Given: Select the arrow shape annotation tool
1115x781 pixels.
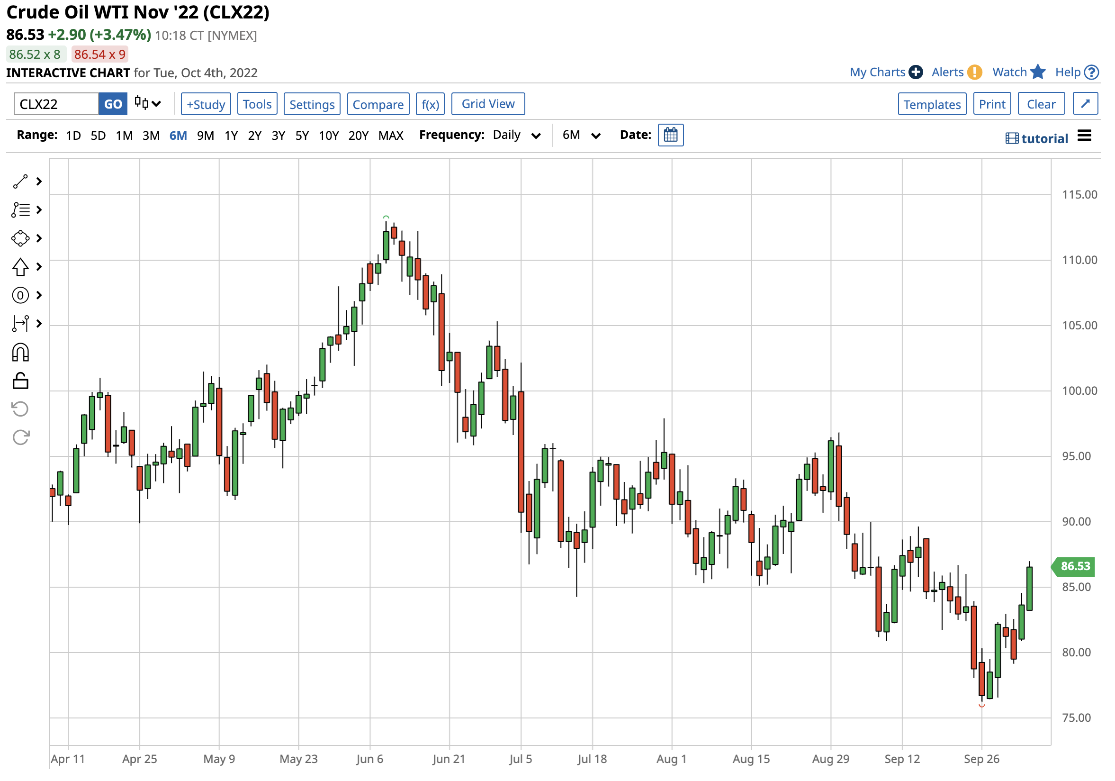Looking at the screenshot, I should (x=20, y=267).
